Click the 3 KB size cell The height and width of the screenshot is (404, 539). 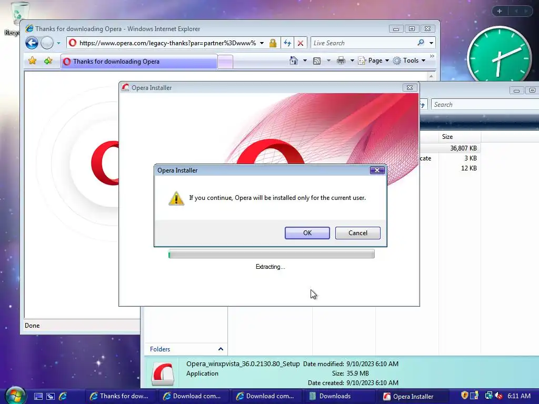(470, 158)
